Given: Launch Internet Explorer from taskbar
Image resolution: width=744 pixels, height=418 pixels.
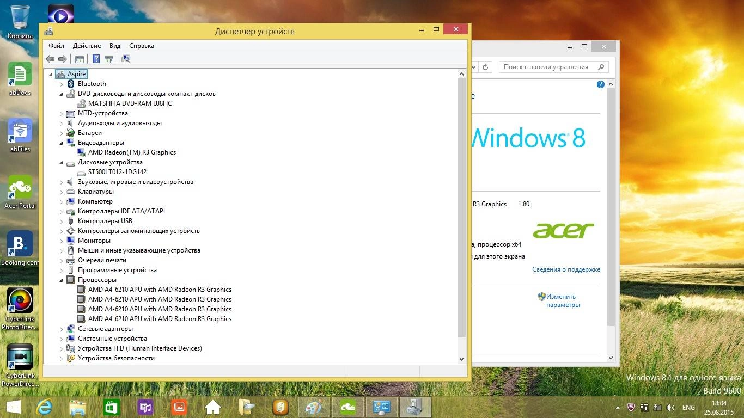Looking at the screenshot, I should click(44, 407).
